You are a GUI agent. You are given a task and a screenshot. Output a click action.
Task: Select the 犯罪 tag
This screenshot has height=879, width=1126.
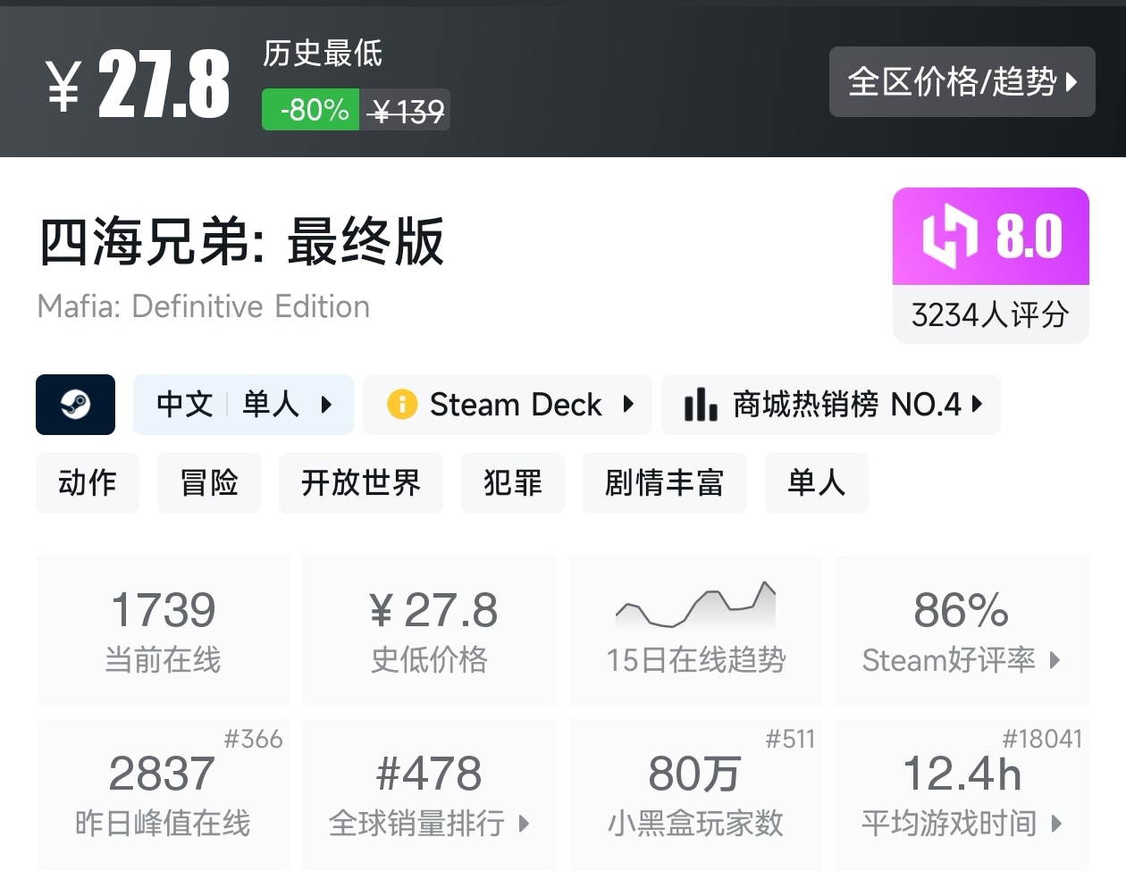point(513,483)
